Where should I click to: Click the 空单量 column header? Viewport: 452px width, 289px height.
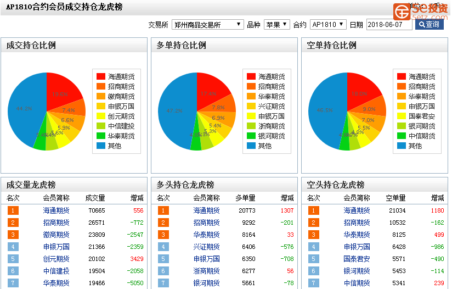pos(395,198)
